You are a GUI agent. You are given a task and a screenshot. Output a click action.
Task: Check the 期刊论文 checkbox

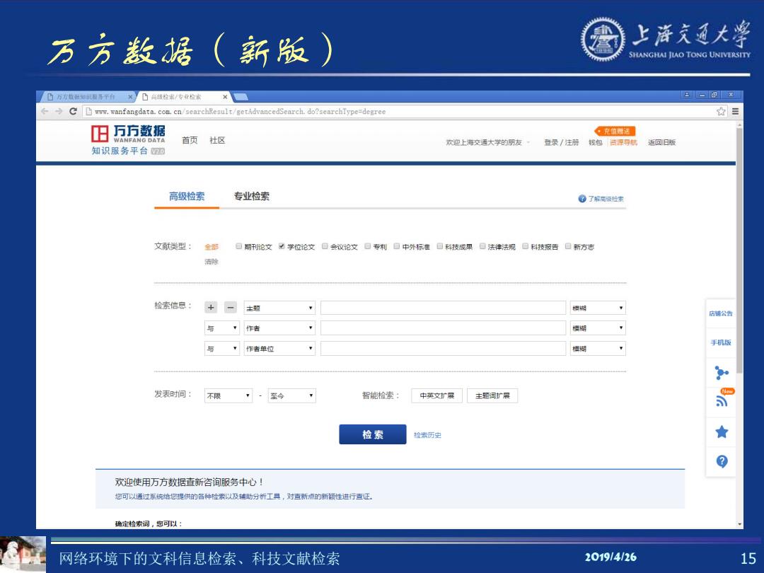pyautogui.click(x=239, y=246)
